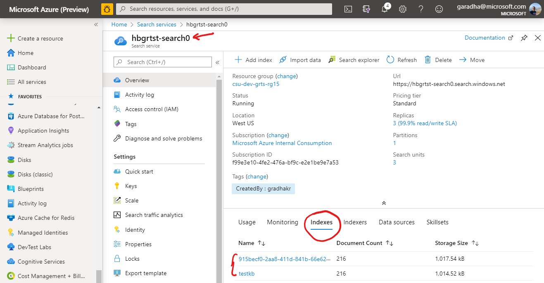Select the Indexes tab
The width and height of the screenshot is (544, 283).
[x=321, y=222]
